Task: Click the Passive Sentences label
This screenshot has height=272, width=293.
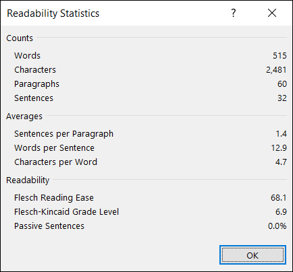Action: pyautogui.click(x=49, y=226)
